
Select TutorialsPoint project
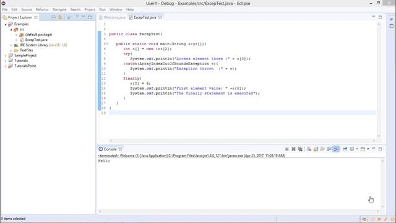tap(25, 66)
